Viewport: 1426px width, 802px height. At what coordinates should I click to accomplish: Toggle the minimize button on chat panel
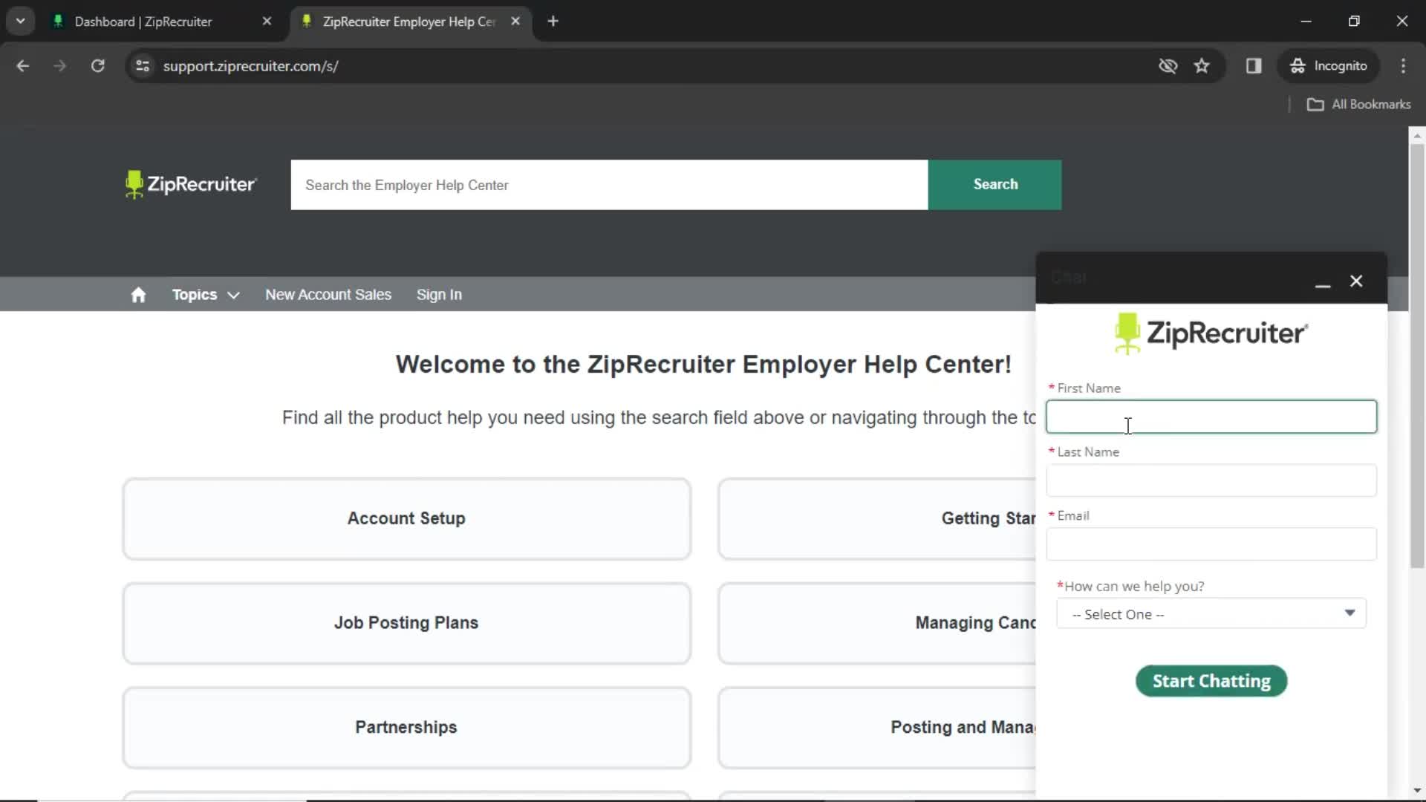click(1324, 284)
